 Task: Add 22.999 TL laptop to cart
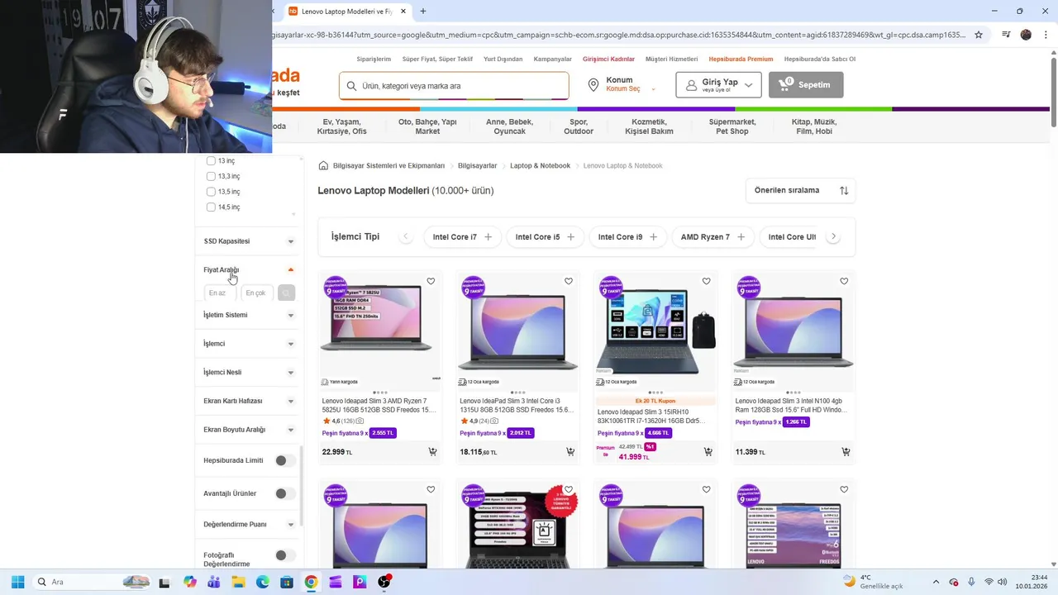click(x=432, y=451)
